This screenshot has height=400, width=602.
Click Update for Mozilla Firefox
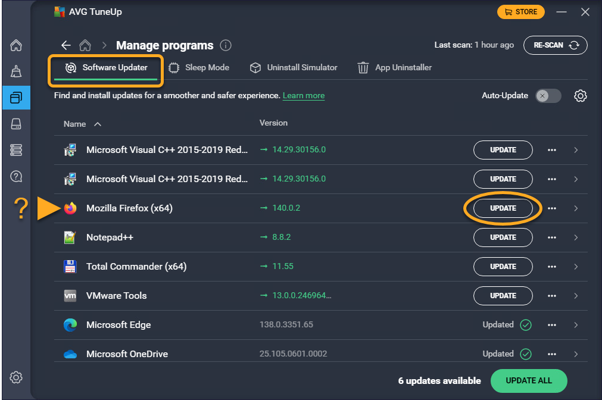503,208
